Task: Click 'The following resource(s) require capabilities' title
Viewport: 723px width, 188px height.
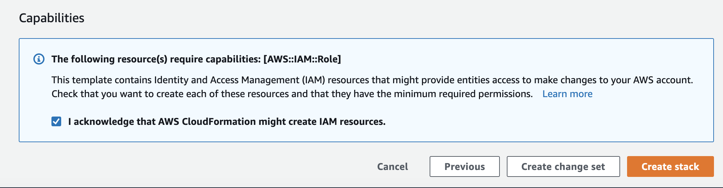Action: [x=156, y=59]
